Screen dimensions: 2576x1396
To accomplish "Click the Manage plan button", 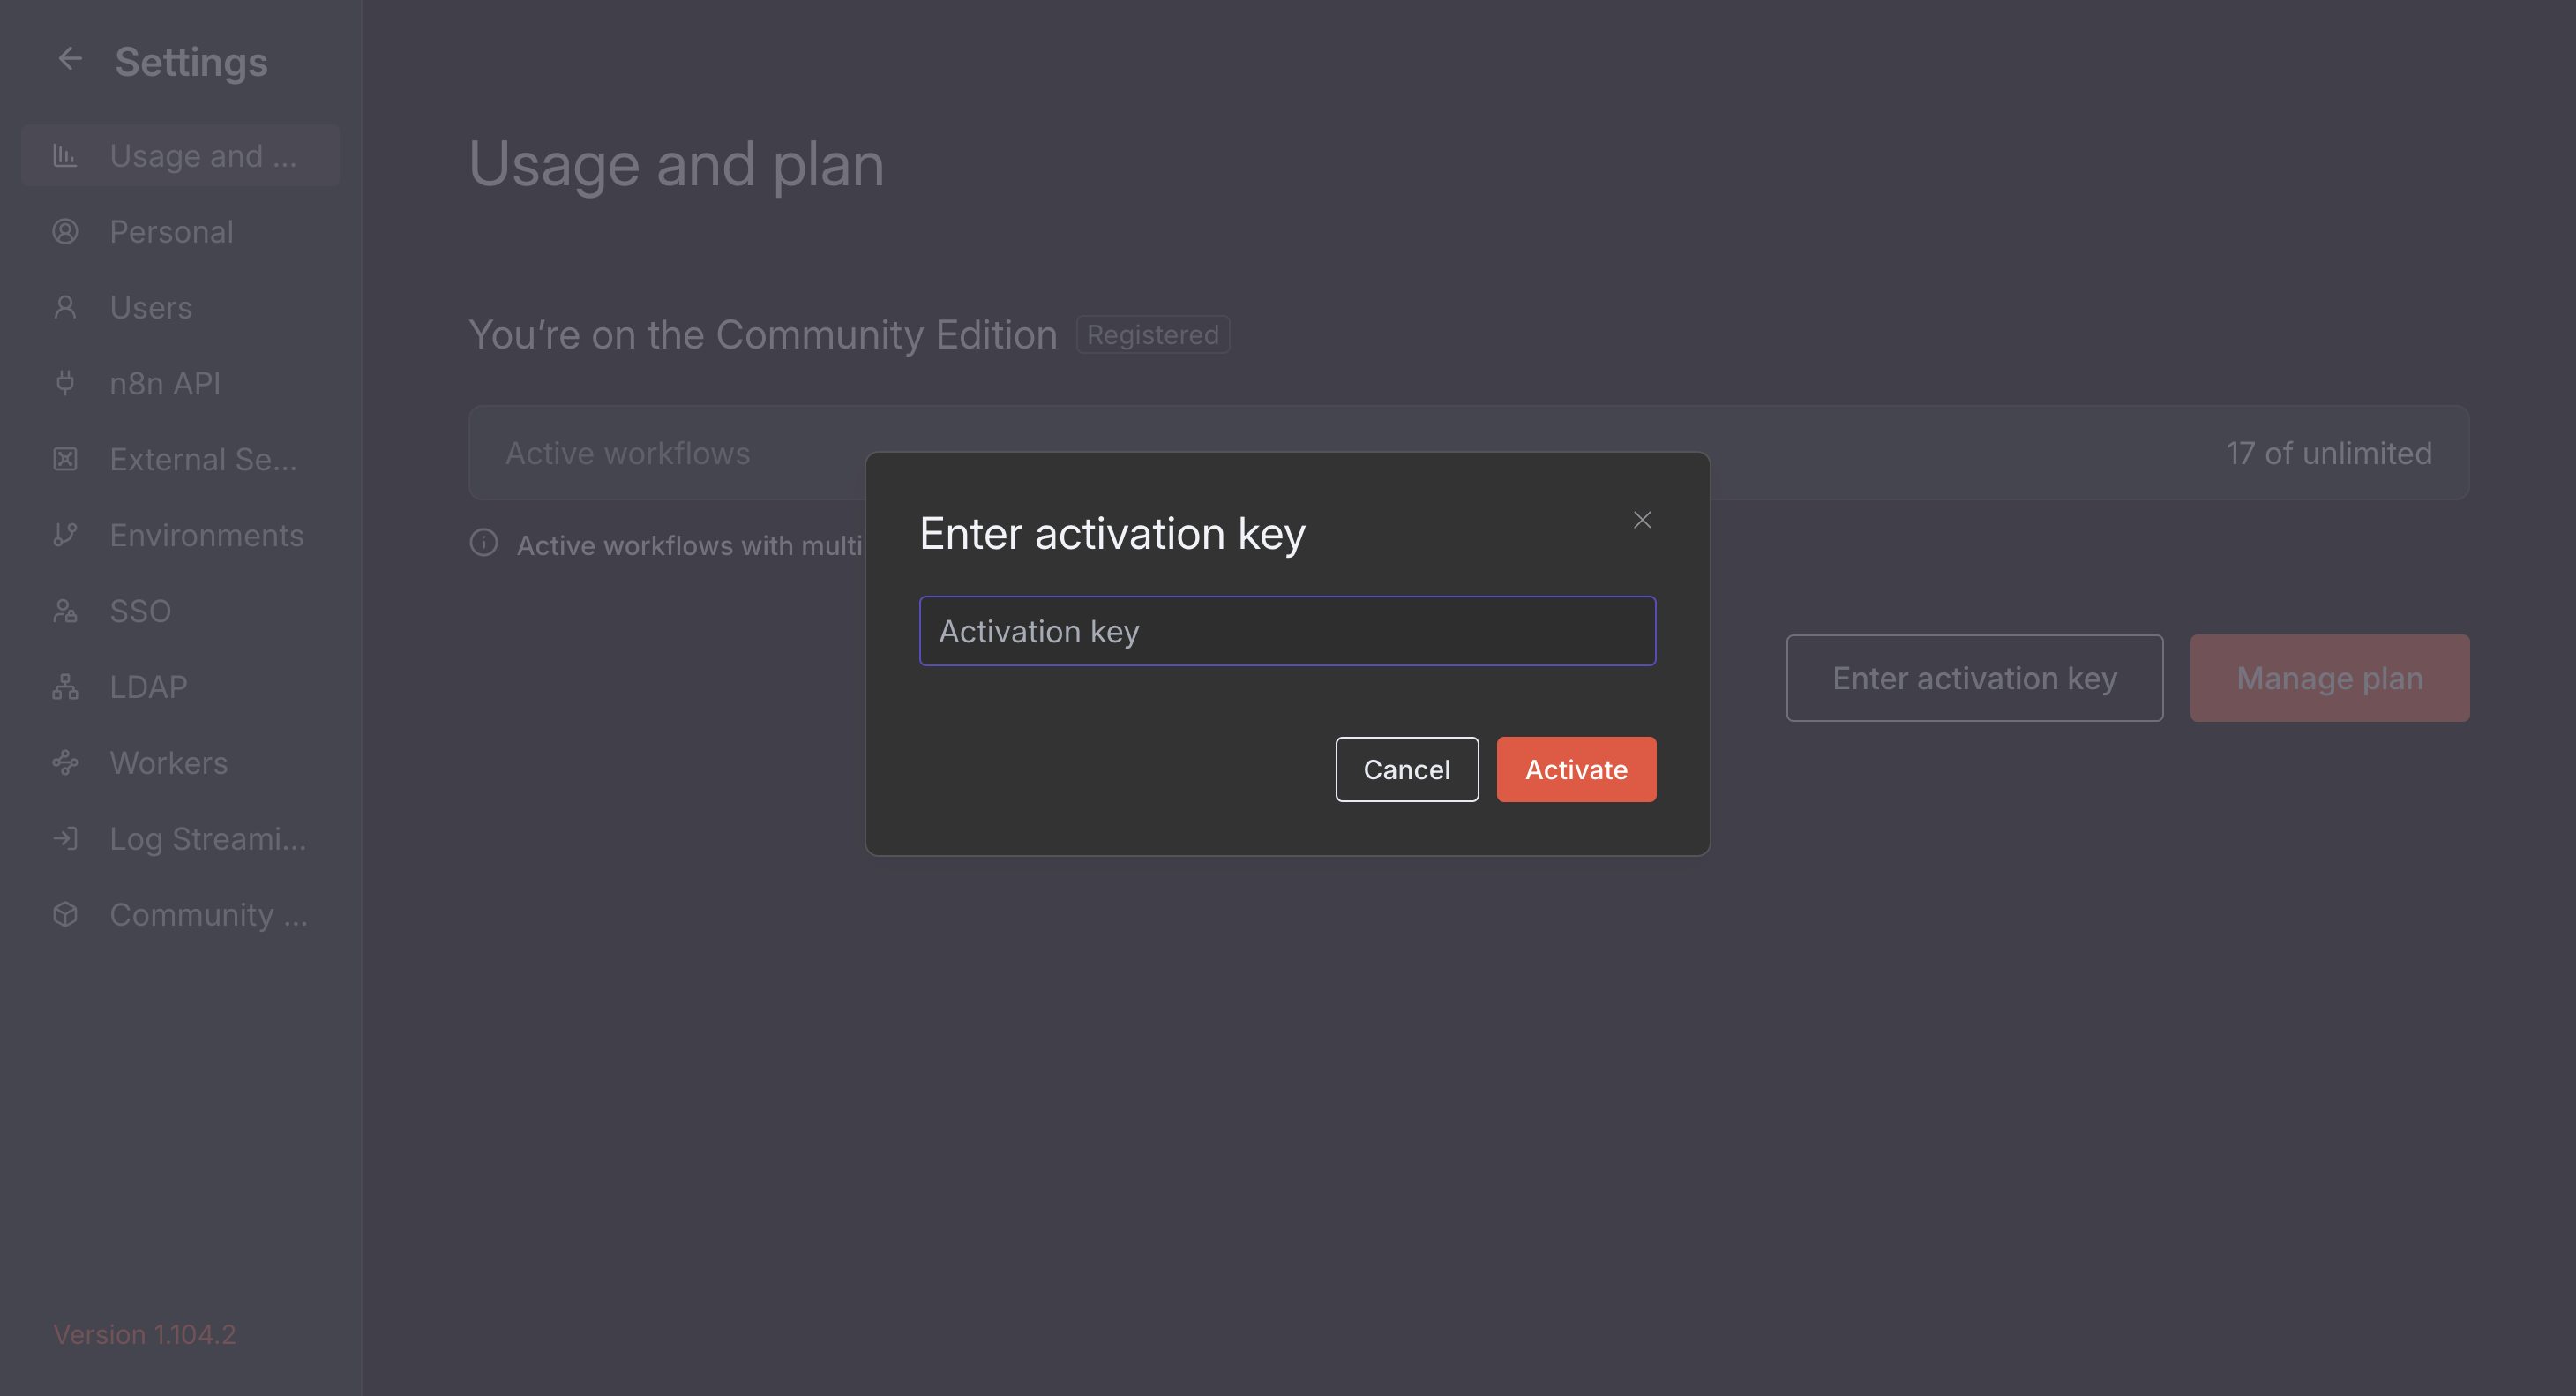I will (x=2329, y=678).
